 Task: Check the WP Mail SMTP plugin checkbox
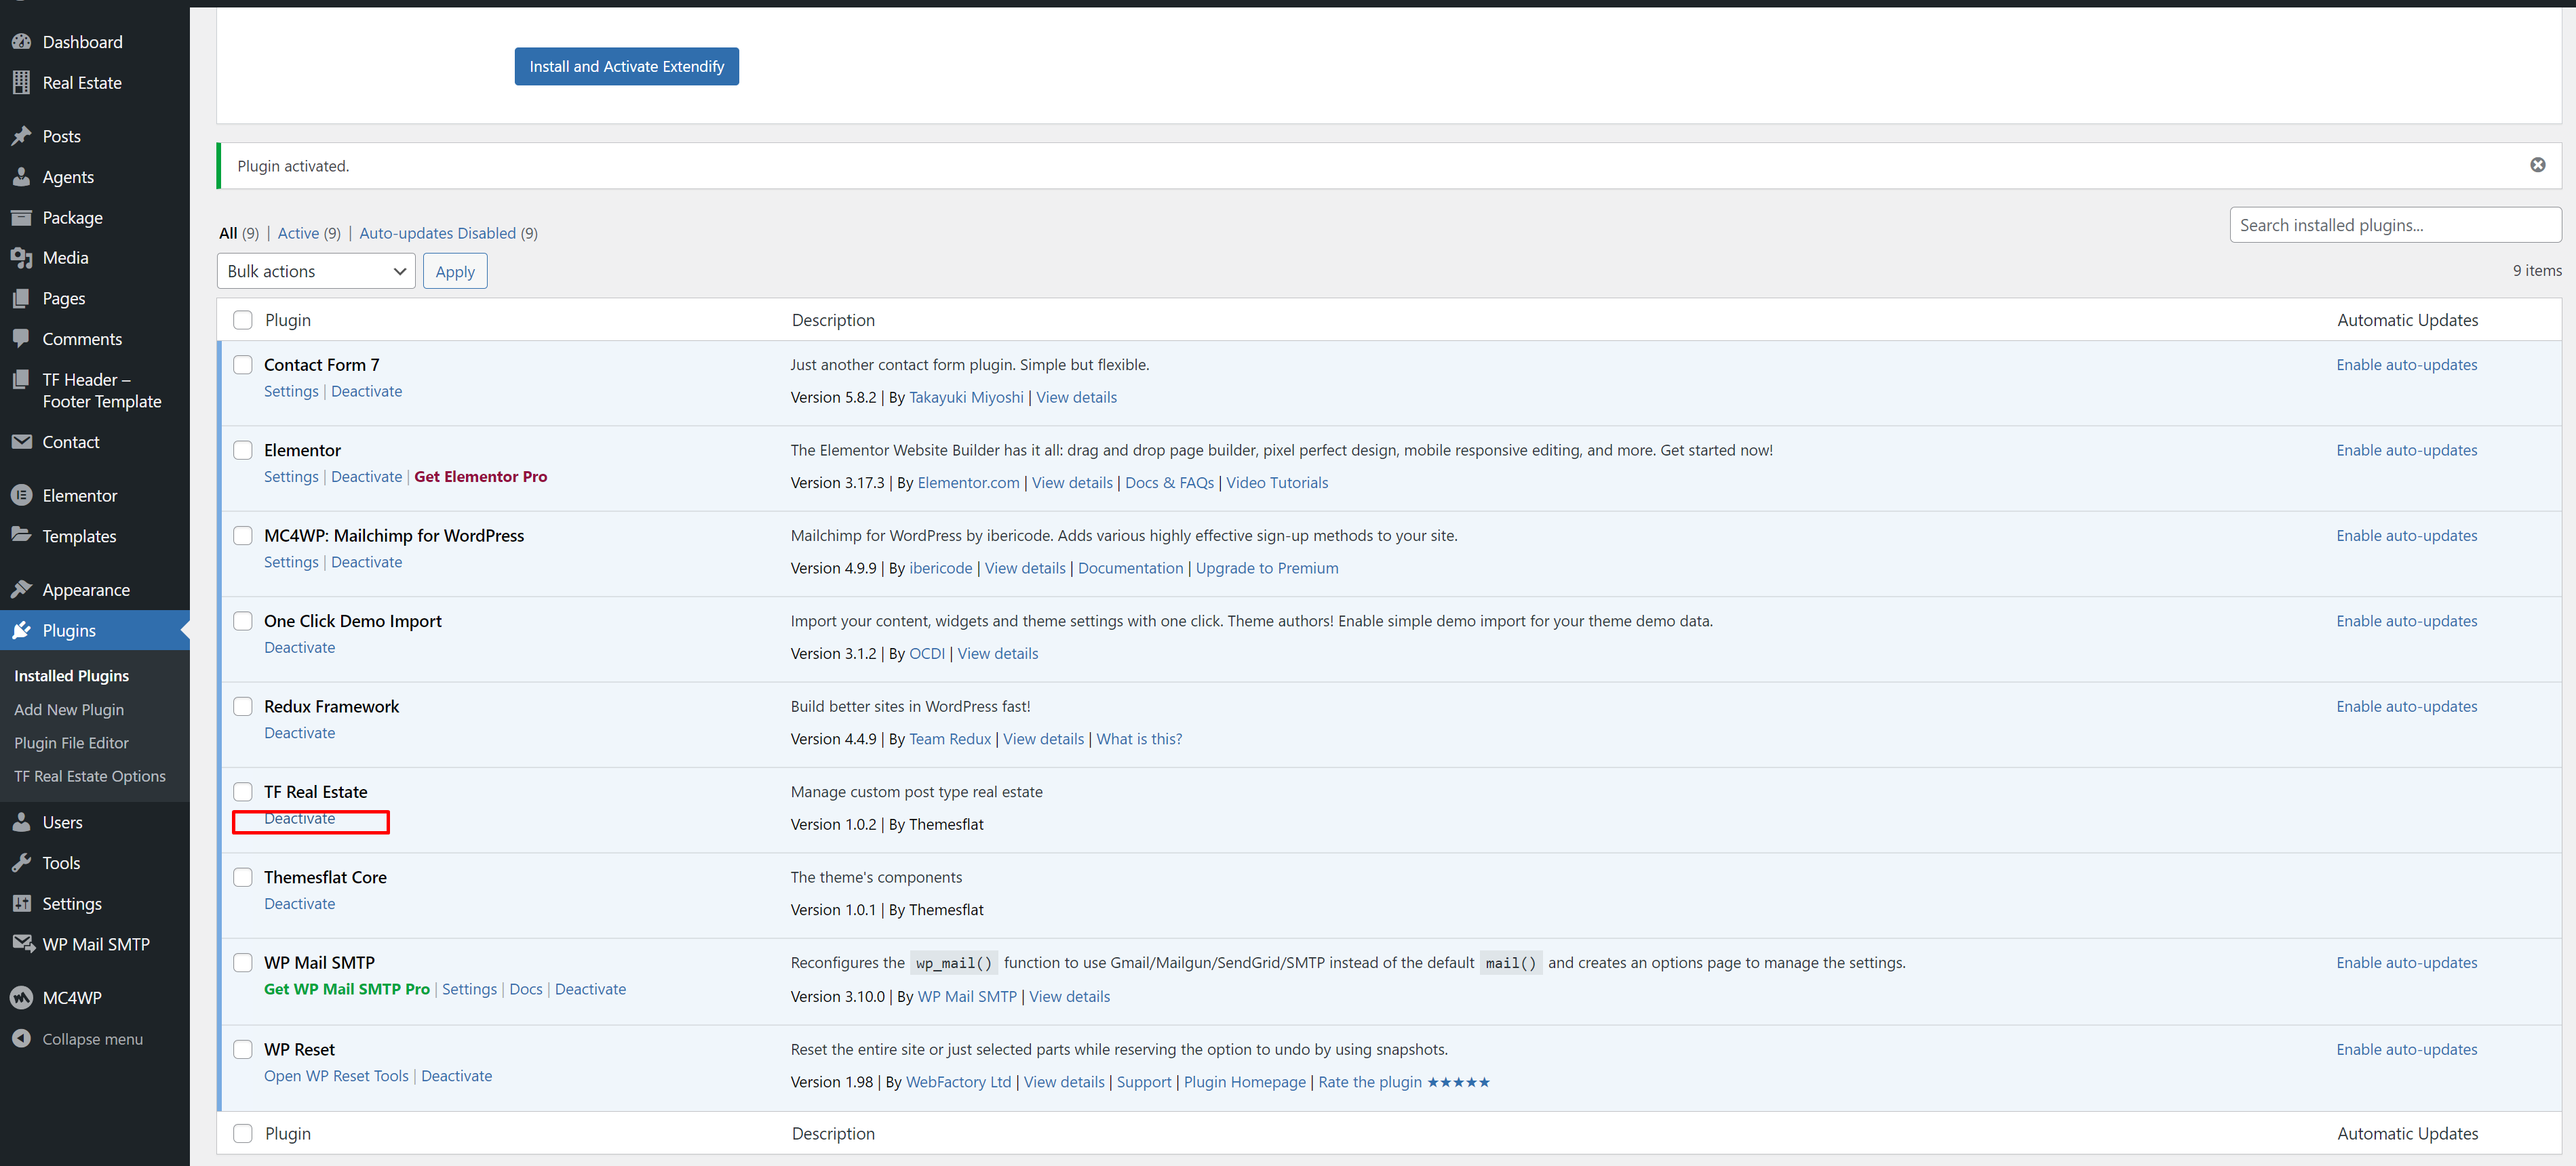click(x=242, y=963)
